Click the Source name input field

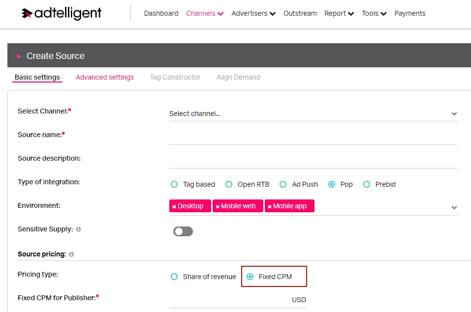pyautogui.click(x=314, y=137)
